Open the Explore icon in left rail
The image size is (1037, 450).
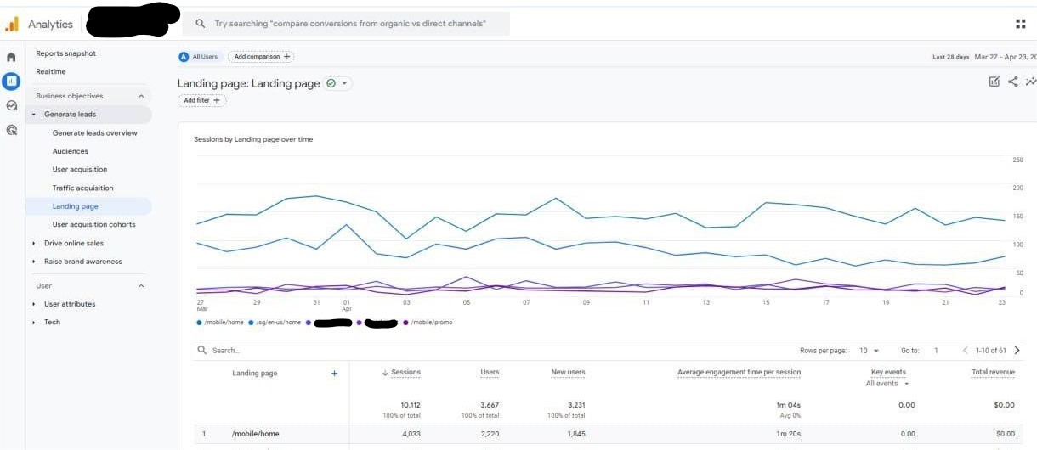pos(11,106)
